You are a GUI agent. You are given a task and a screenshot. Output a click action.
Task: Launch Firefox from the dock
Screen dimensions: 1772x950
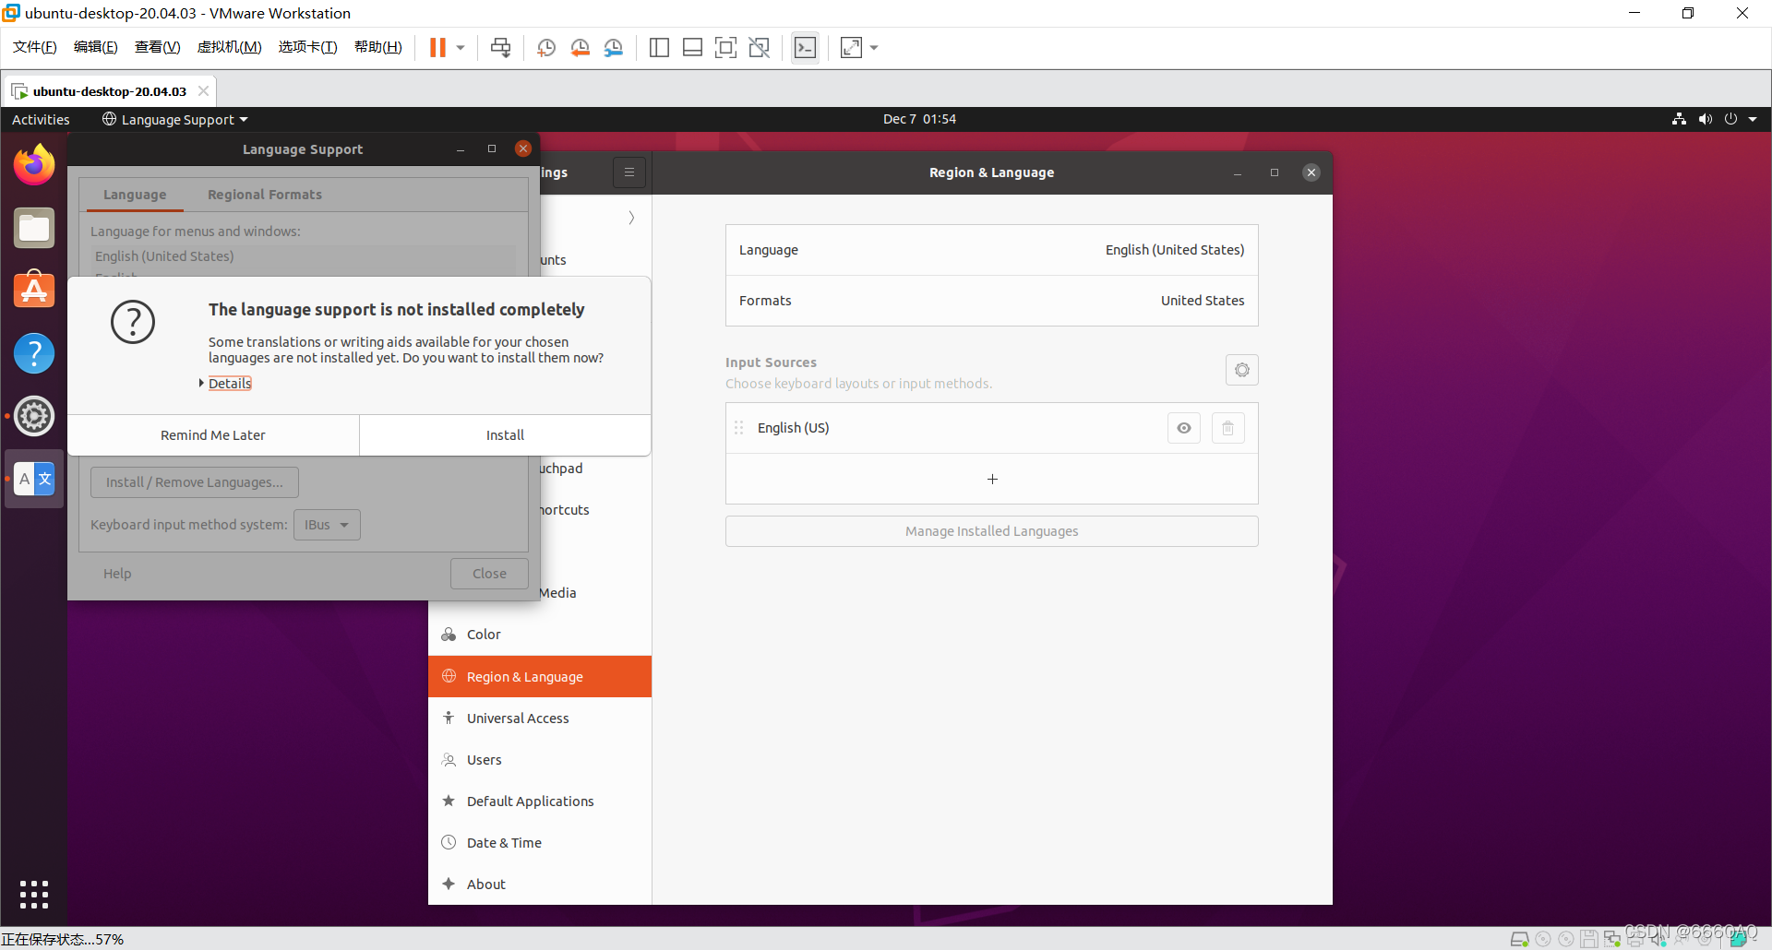click(34, 164)
